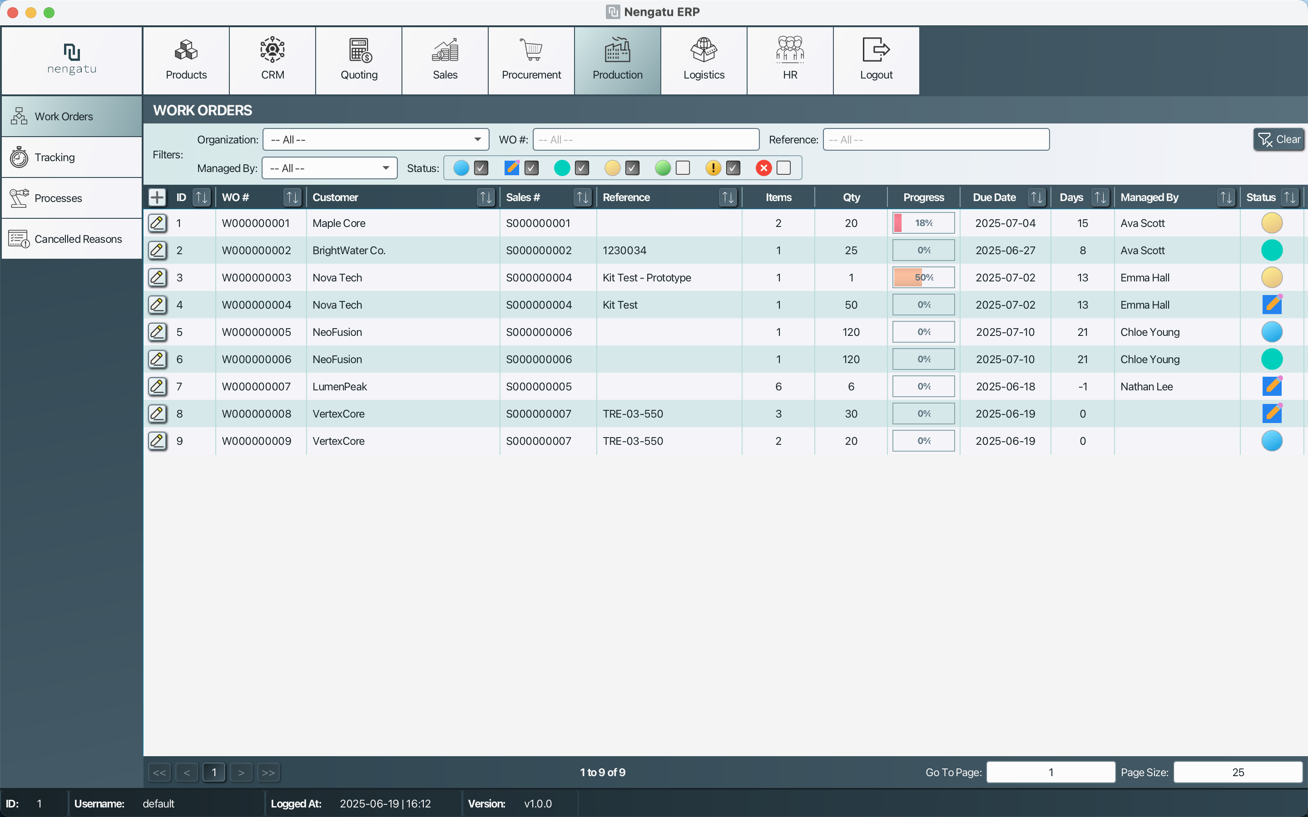Click the 50% progress bar for Nova Tech
The width and height of the screenshot is (1308, 817).
(923, 278)
